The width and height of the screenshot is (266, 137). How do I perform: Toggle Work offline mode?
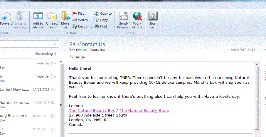(x=137, y=20)
